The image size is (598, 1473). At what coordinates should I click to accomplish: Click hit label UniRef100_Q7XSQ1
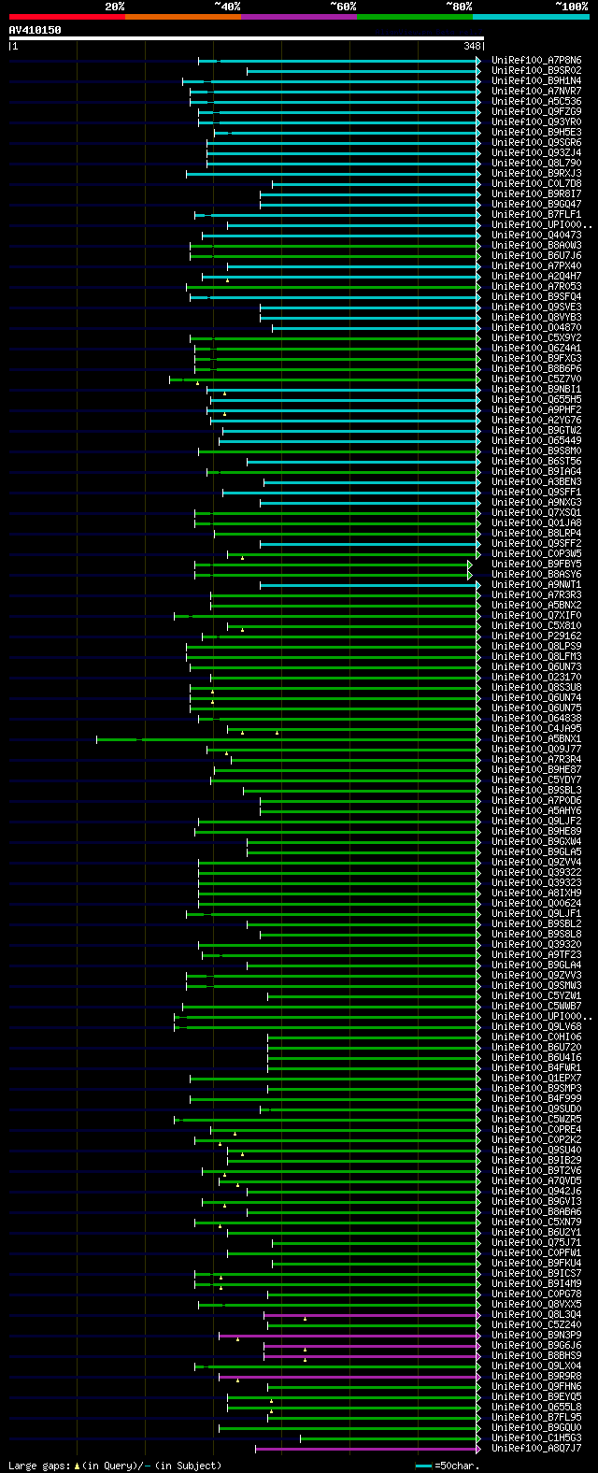[536, 513]
